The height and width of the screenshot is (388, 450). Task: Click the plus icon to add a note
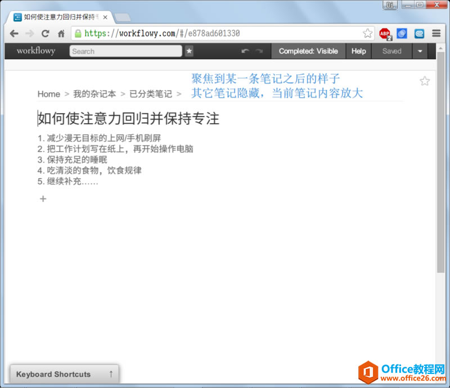tap(43, 198)
